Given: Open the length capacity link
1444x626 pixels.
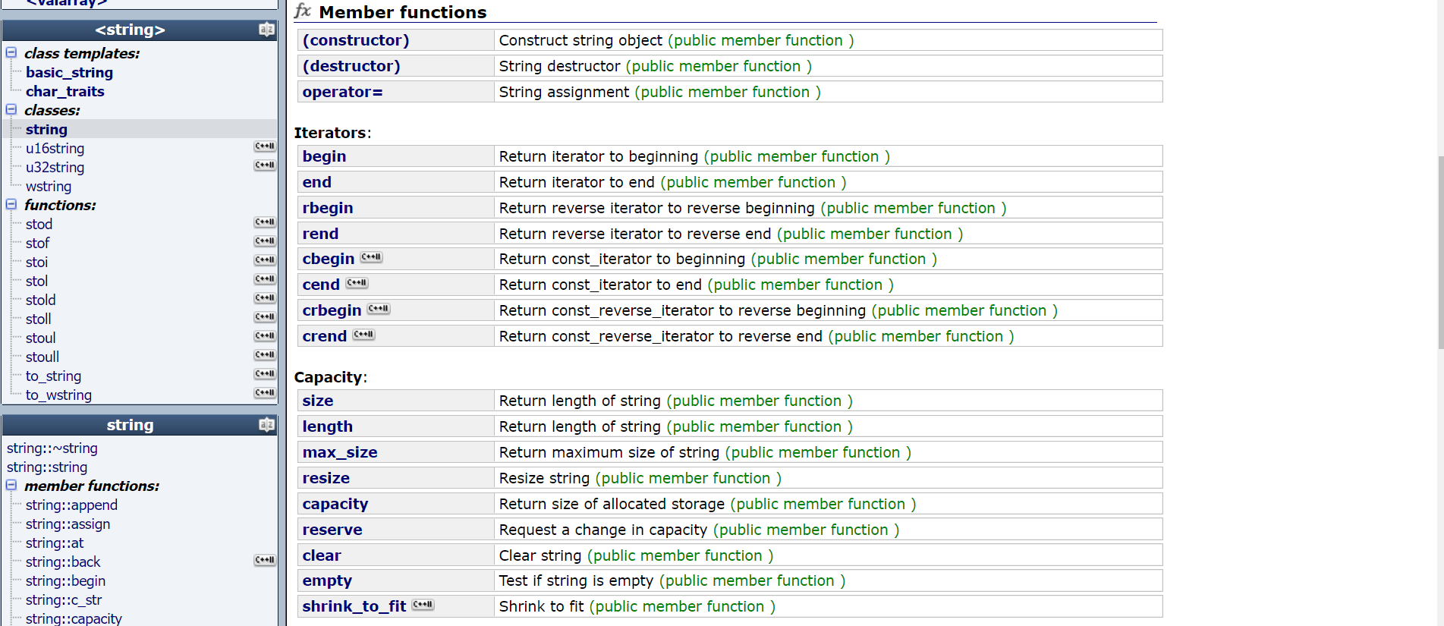Looking at the screenshot, I should point(327,426).
